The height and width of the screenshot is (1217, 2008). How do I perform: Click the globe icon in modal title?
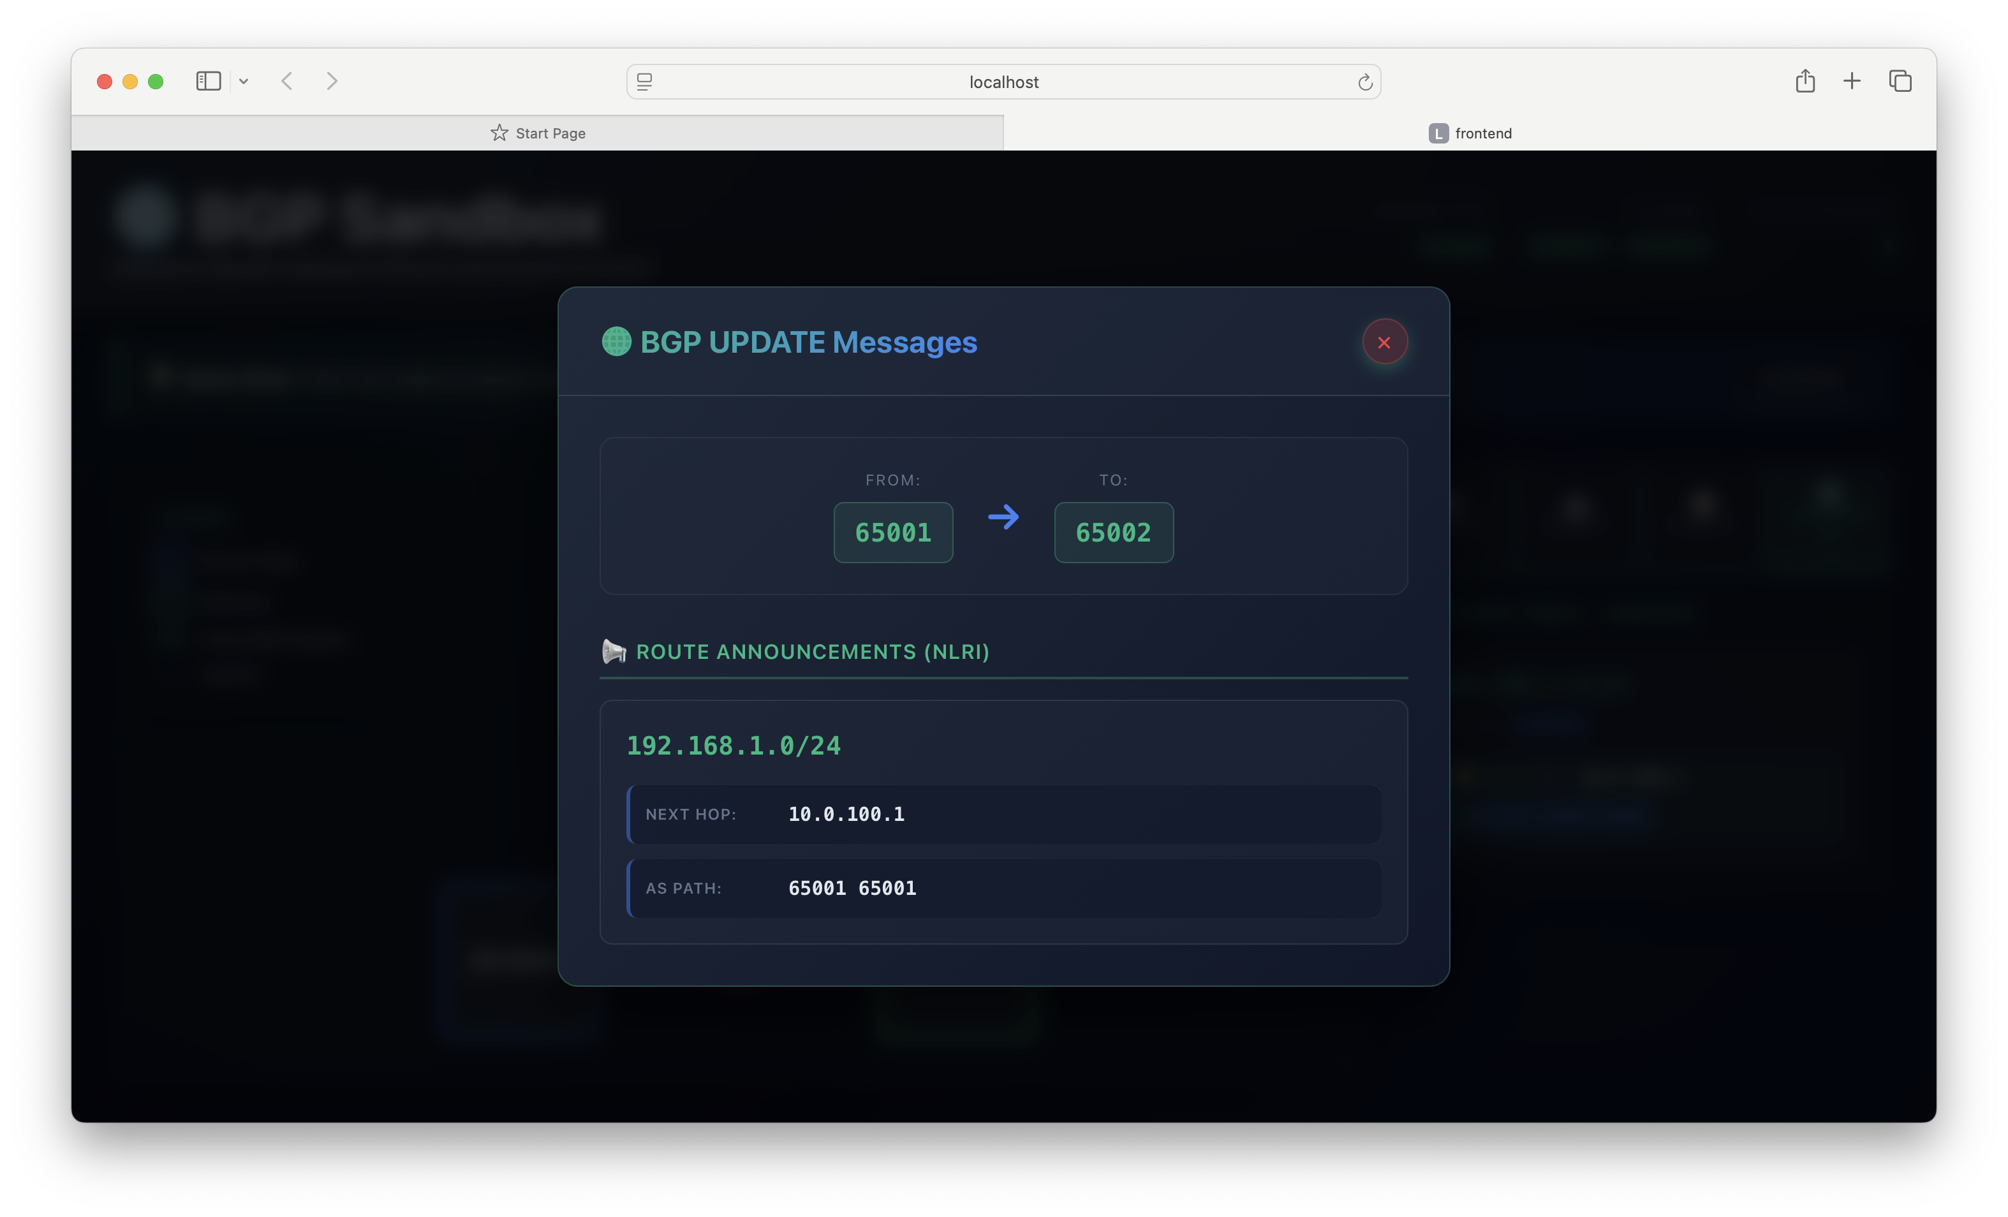point(616,341)
